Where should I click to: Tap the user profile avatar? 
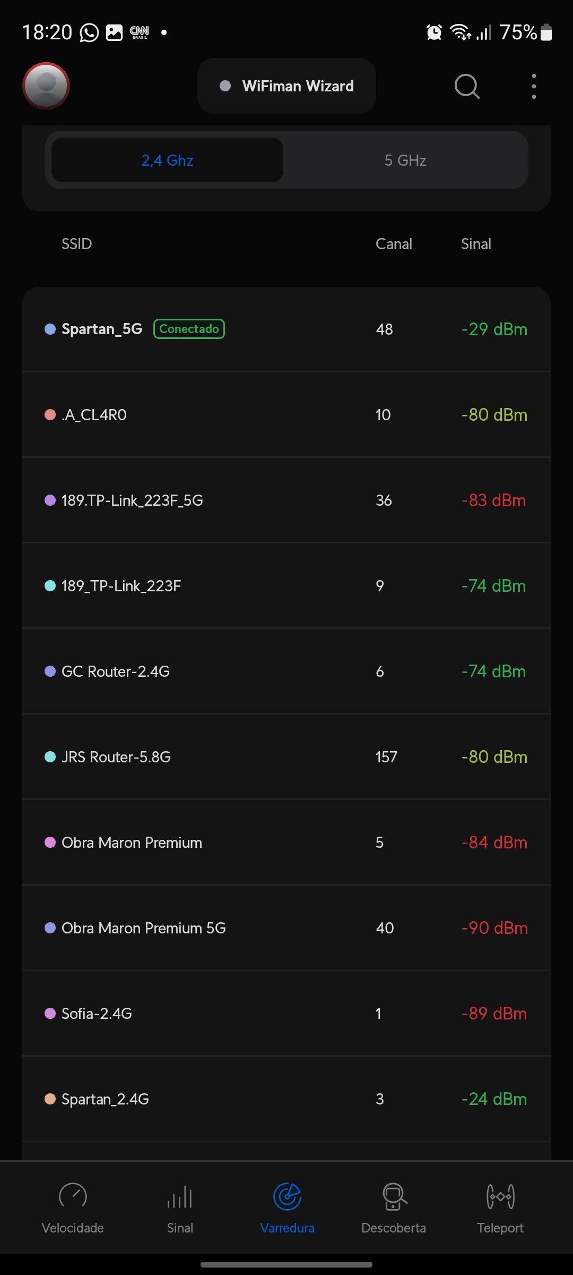click(x=46, y=86)
